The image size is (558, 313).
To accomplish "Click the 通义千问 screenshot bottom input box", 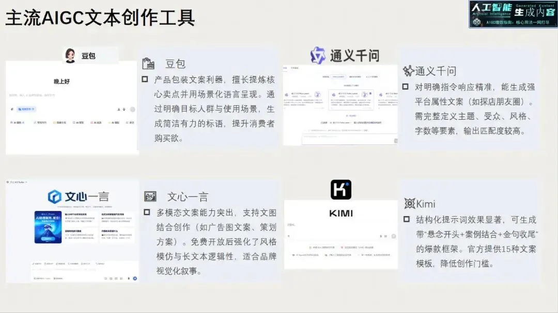I will click(349, 140).
